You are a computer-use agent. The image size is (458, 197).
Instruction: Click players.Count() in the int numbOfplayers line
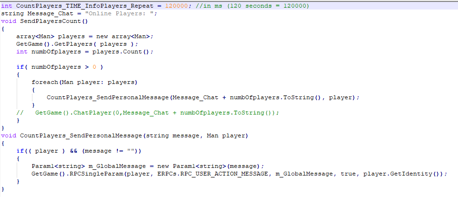point(121,52)
